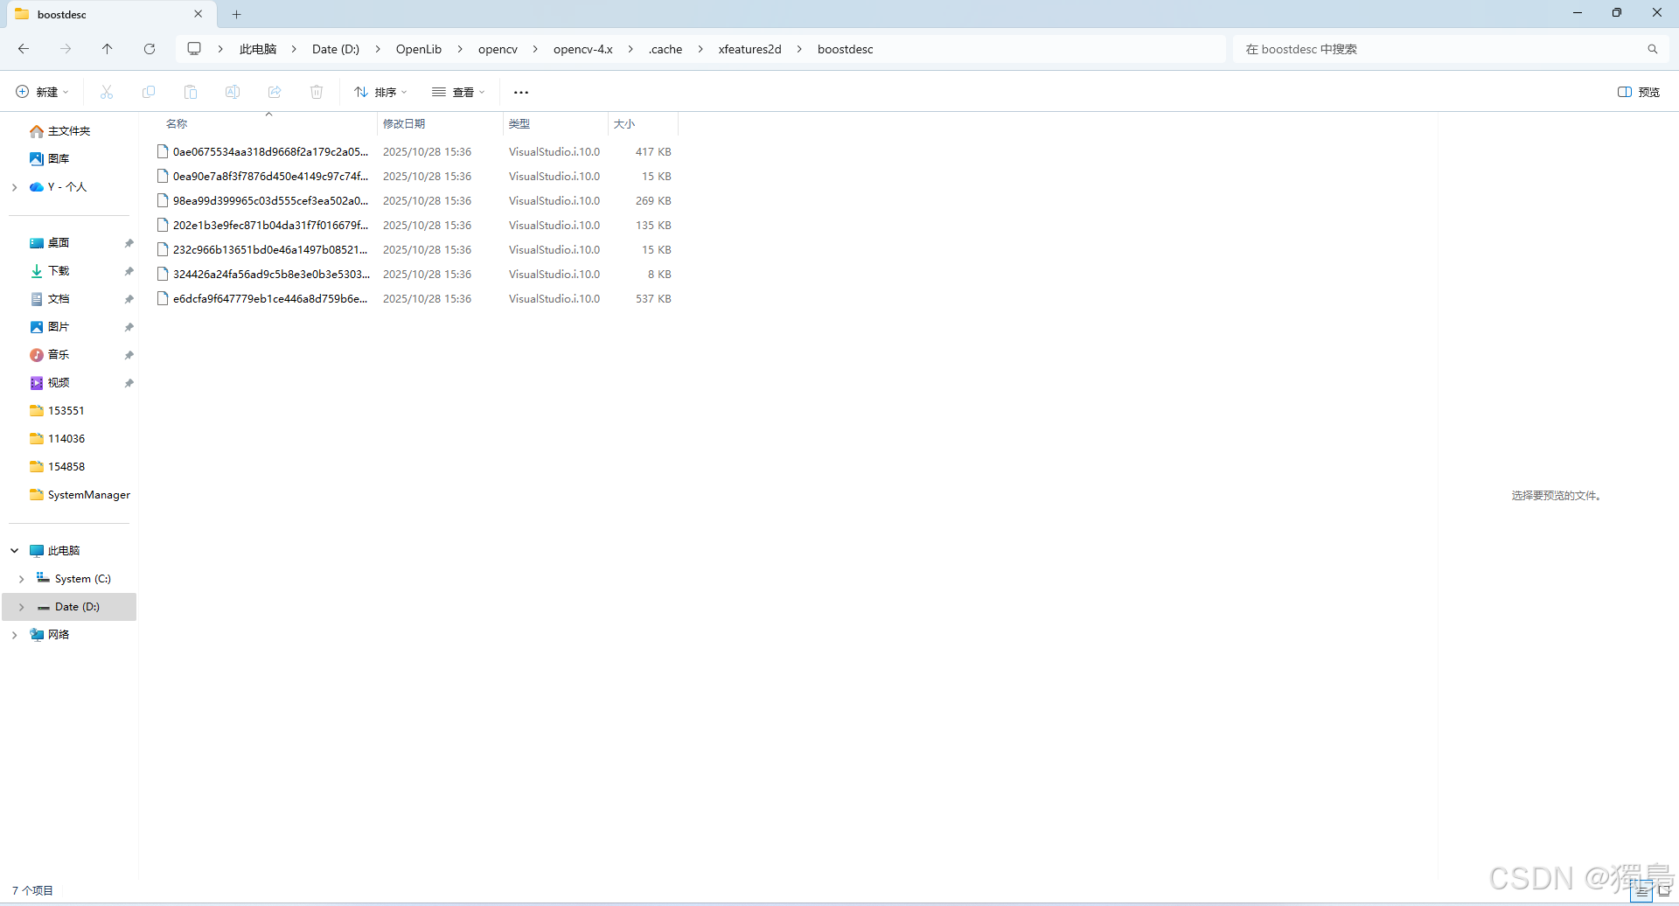Expand the System (C:) drive node
Image resolution: width=1679 pixels, height=906 pixels.
point(22,579)
